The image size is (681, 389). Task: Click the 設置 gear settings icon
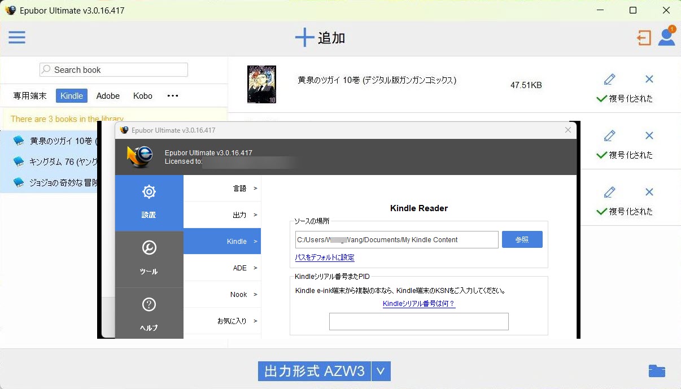point(149,192)
